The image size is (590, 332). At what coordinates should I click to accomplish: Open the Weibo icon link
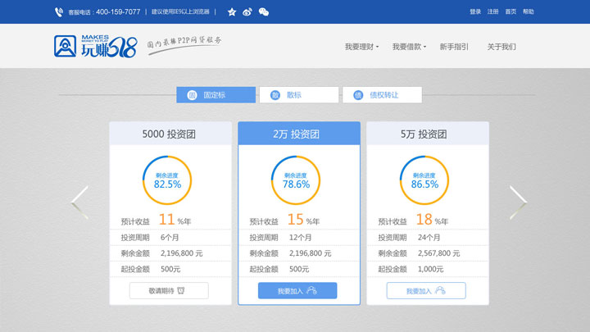[247, 12]
